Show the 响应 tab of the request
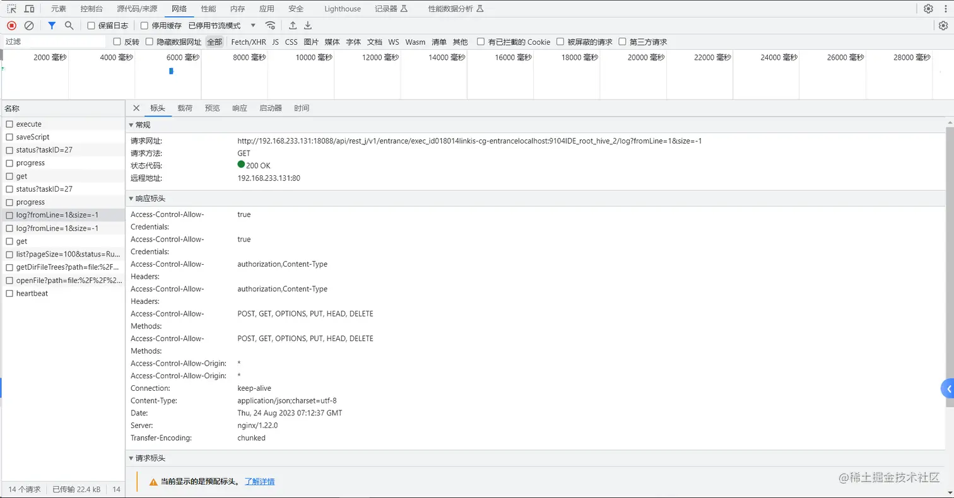Screen dimensions: 954x498 (240, 108)
